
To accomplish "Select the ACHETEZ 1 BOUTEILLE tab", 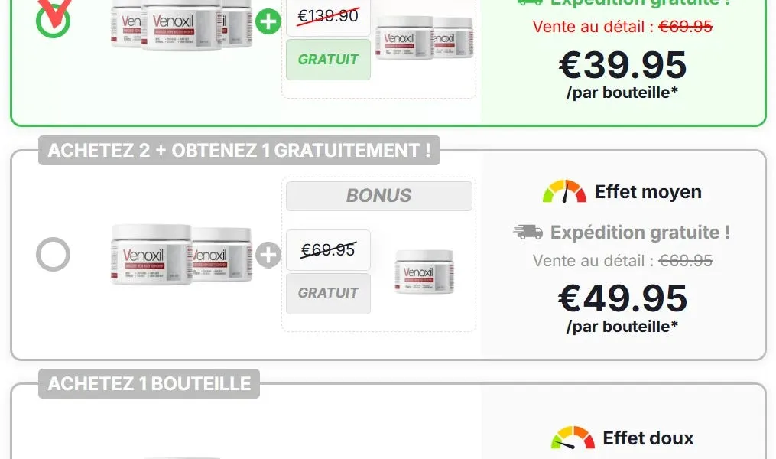I will point(149,383).
